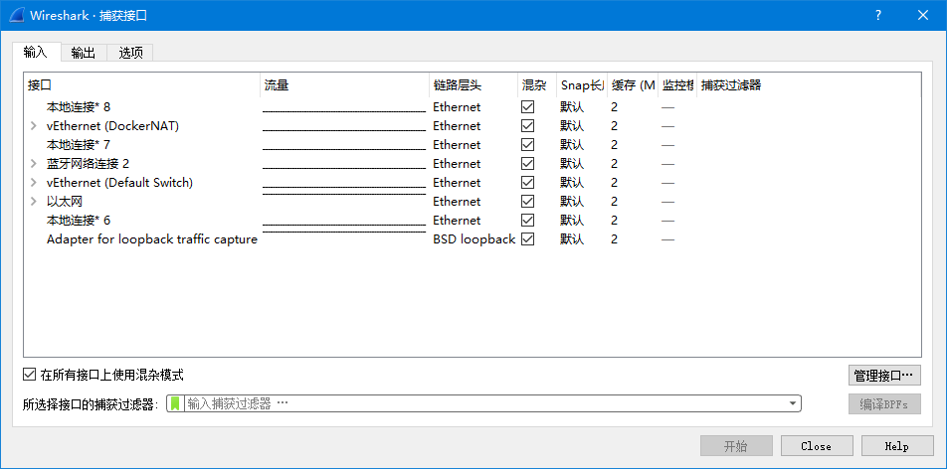
Task: Click 默认 snaplen cell in 本地连接* 8 row
Action: point(572,107)
